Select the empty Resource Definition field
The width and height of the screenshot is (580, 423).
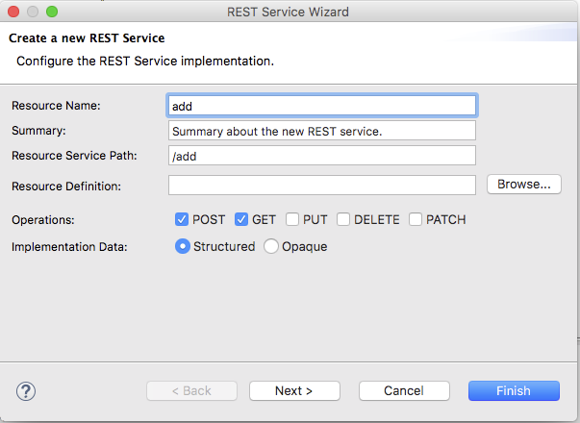[x=321, y=185]
